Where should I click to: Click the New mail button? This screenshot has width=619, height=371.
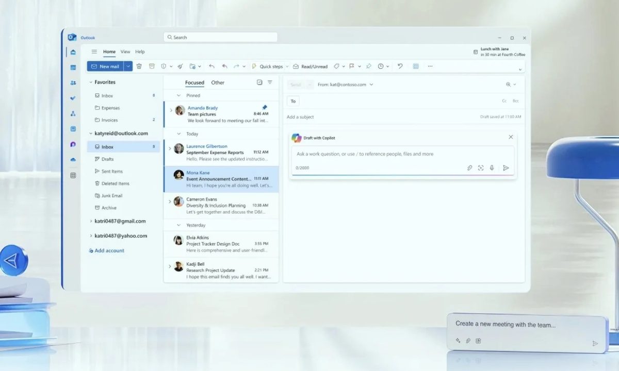click(x=105, y=66)
